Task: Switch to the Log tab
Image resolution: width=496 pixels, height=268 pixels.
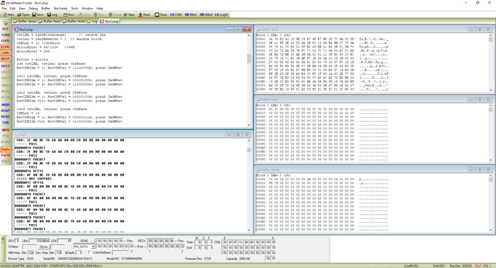Action: pyautogui.click(x=92, y=21)
